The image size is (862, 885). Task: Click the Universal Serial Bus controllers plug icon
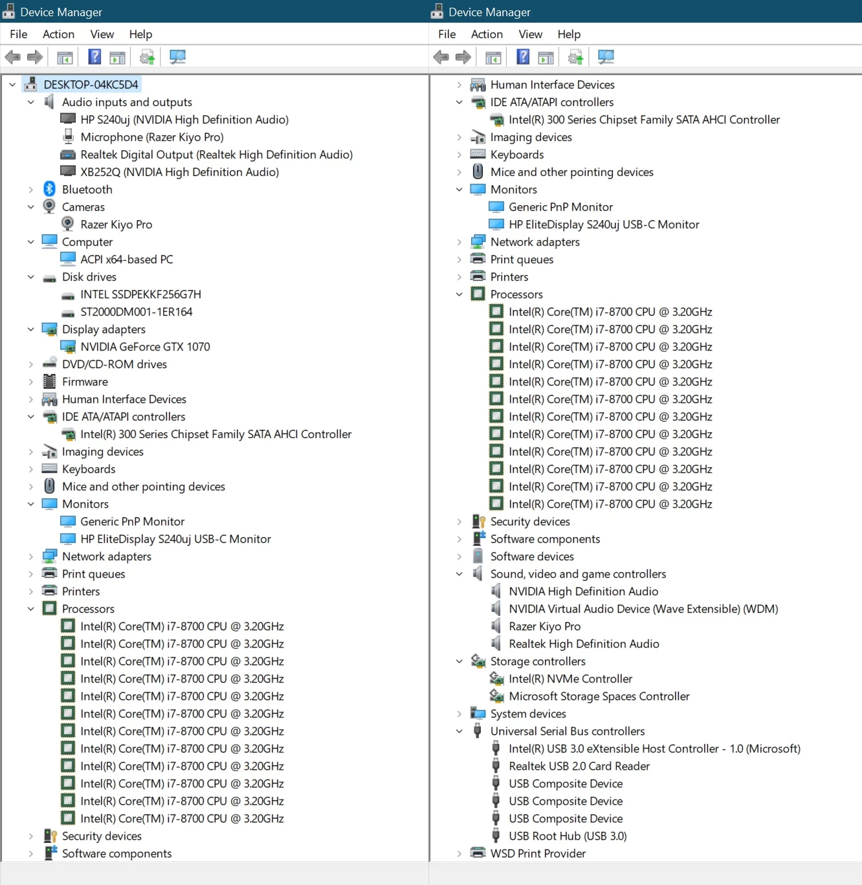[x=478, y=730]
